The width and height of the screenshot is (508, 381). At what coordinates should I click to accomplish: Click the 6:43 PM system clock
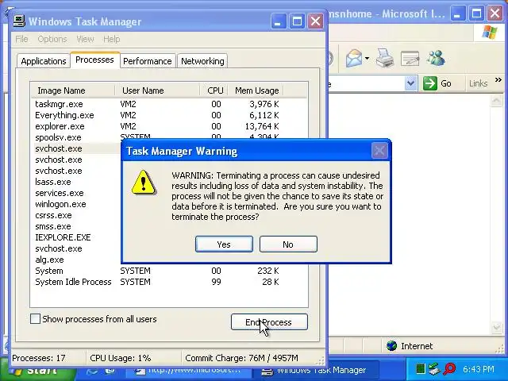click(x=478, y=369)
